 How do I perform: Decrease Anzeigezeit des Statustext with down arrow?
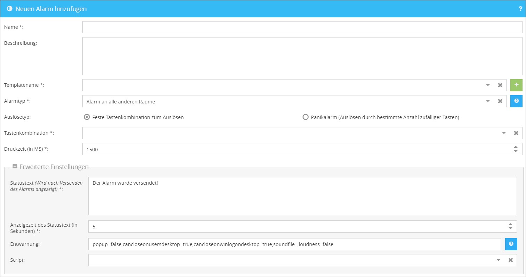coord(510,228)
